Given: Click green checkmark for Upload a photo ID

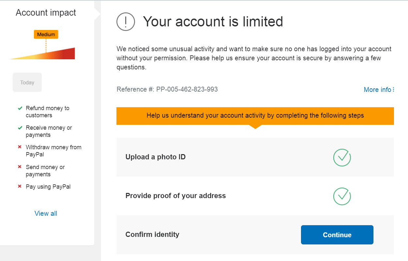Looking at the screenshot, I should 342,157.
